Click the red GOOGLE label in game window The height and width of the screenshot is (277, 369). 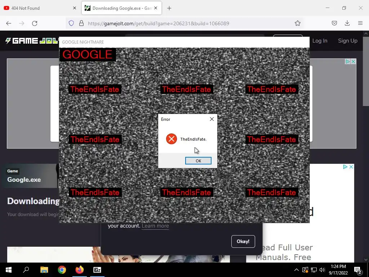88,54
